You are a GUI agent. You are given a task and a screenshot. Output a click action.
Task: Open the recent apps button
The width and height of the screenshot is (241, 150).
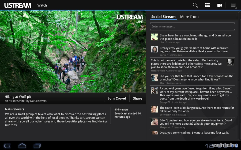tap(37, 146)
